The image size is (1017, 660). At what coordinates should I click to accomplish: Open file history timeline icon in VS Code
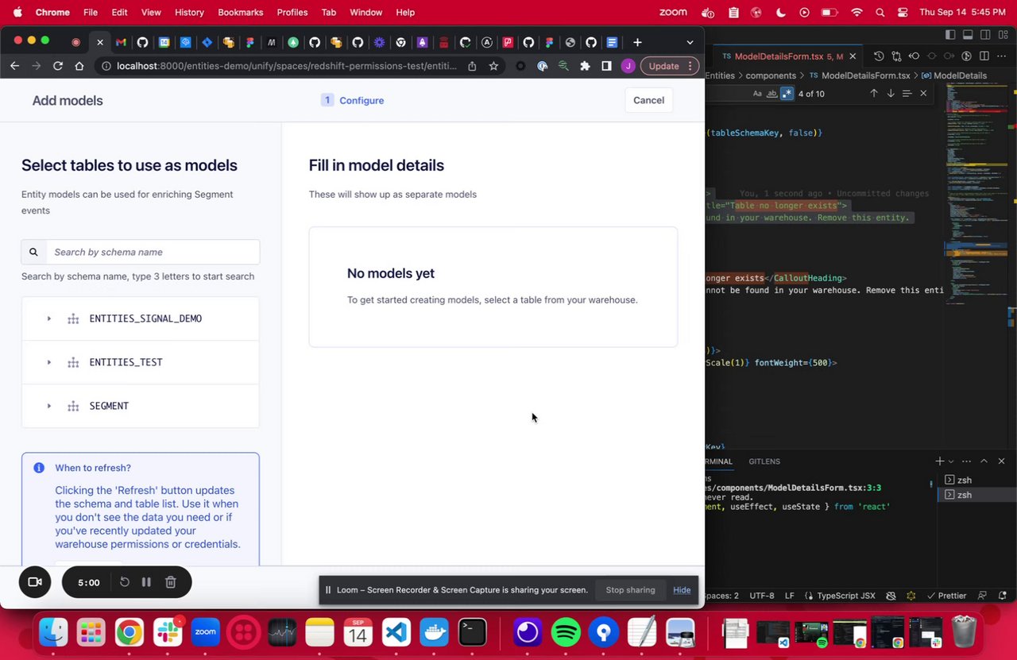(879, 56)
